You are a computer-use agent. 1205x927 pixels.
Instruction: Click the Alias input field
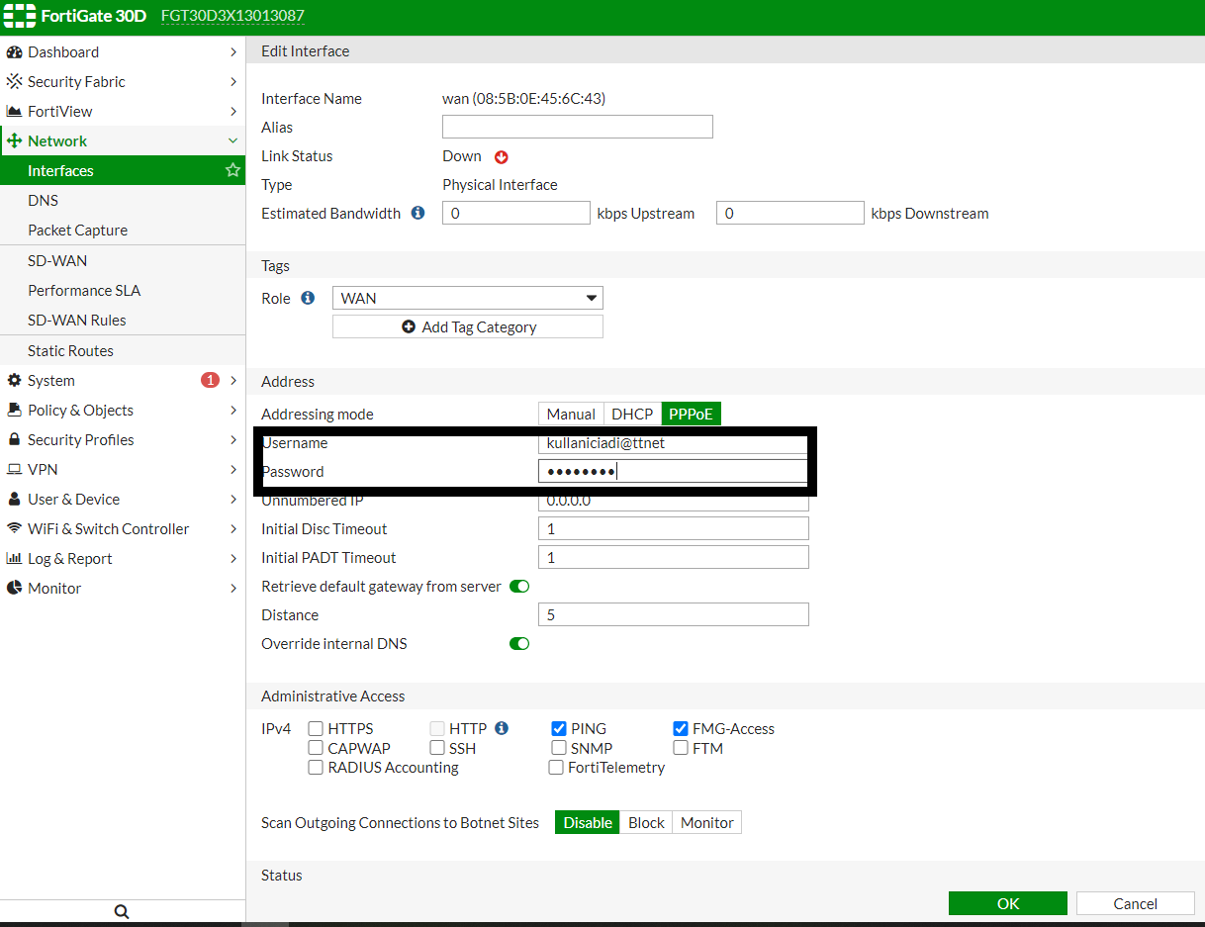(x=578, y=127)
